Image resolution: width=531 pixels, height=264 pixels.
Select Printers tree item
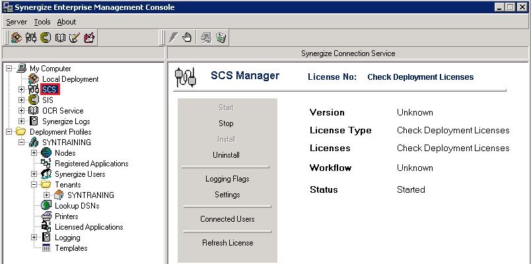click(66, 216)
